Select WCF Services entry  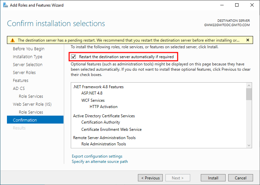pos(93,100)
